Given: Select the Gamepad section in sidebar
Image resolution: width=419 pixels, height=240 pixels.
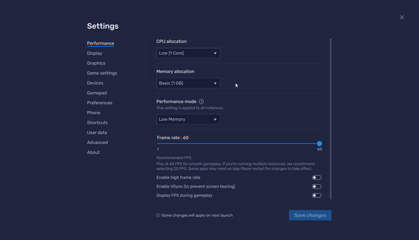Looking at the screenshot, I should pyautogui.click(x=97, y=93).
